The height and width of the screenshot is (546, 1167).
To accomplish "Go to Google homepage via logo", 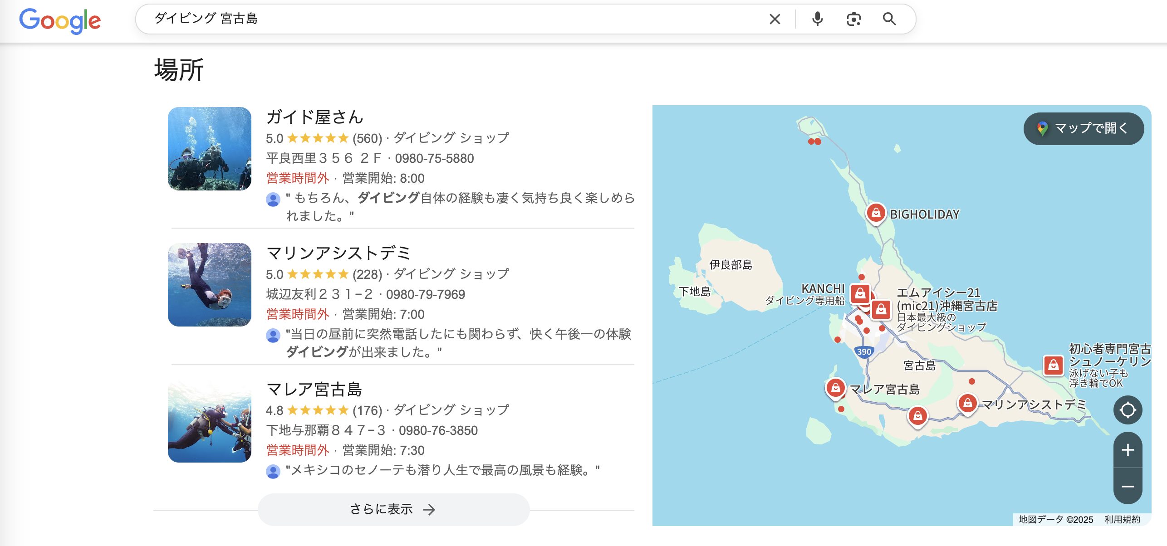I will [x=60, y=20].
